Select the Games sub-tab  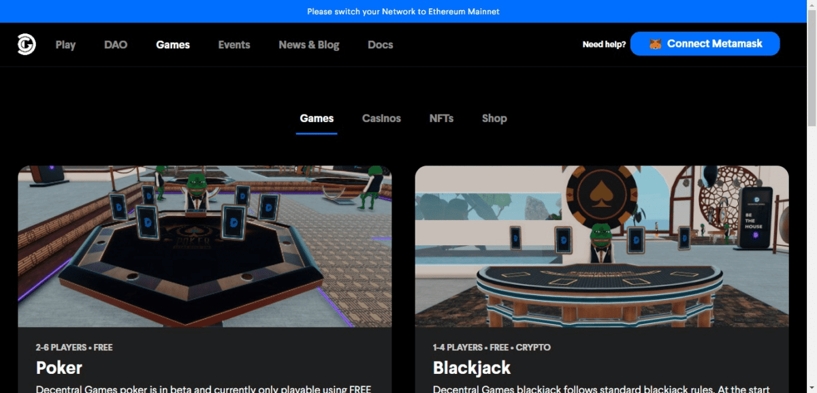[317, 119]
